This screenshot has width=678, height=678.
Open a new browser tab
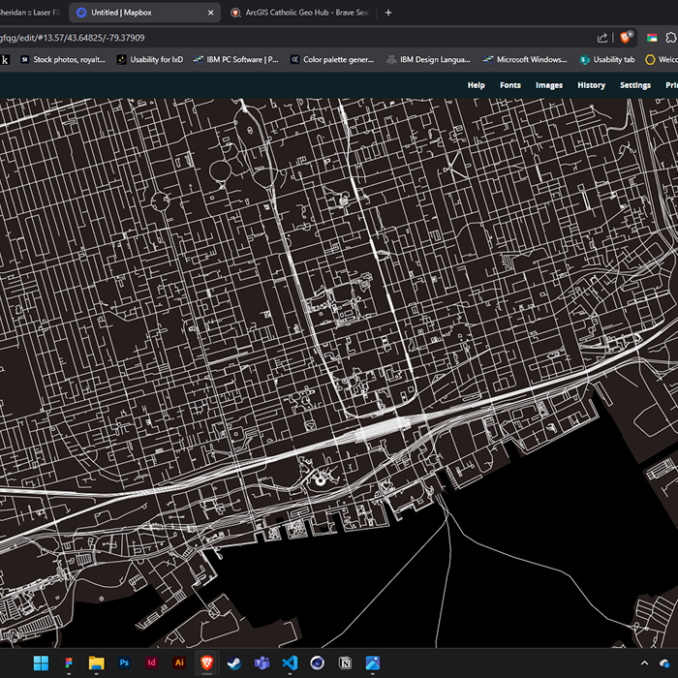388,13
